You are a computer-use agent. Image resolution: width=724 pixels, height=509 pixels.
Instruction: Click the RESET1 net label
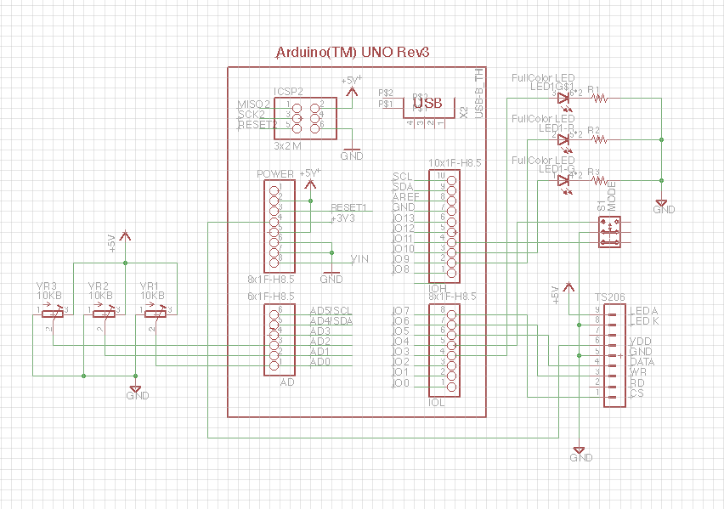coord(348,207)
